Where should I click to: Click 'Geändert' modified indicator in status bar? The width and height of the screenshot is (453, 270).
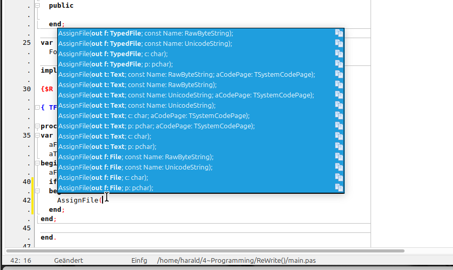click(x=69, y=261)
